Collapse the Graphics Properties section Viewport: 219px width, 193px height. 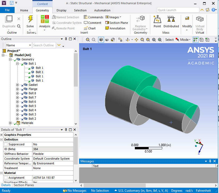[2, 135]
